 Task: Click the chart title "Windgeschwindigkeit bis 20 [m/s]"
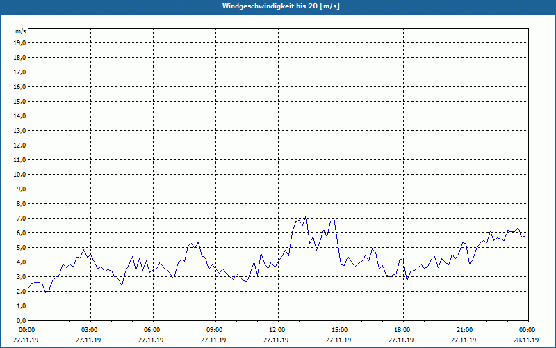pos(281,6)
